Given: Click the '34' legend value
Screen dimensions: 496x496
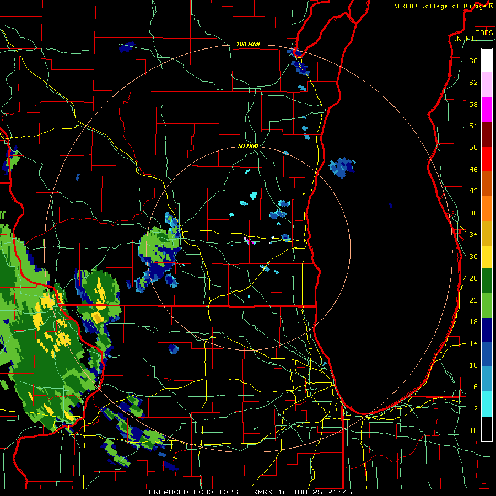Looking at the screenshot, I should click(473, 235).
